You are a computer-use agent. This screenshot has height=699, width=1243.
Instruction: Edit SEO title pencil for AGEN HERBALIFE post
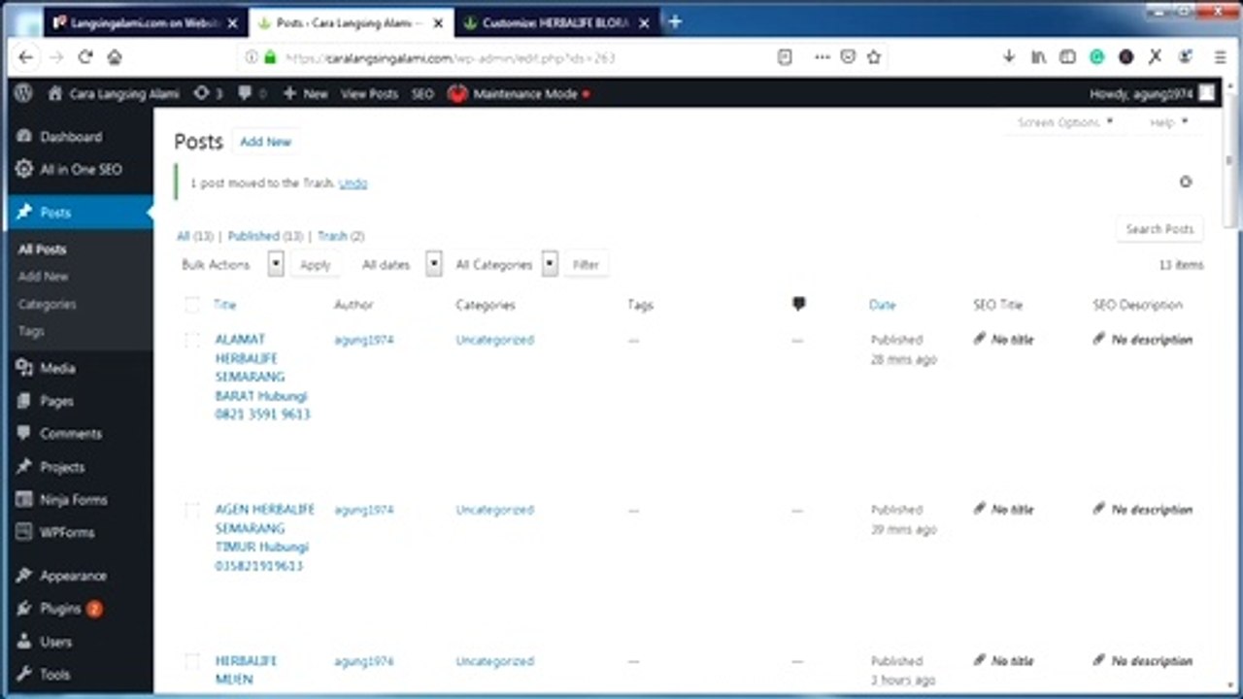pos(980,509)
